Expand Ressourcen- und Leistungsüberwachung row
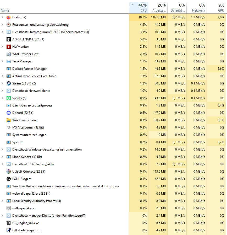The height and width of the screenshot is (235, 227). (2, 25)
